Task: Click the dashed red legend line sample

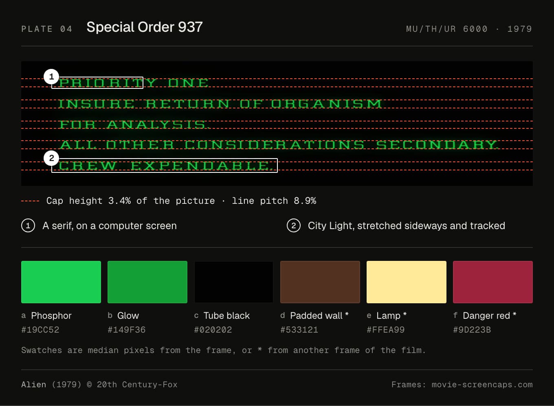Action: coord(30,201)
